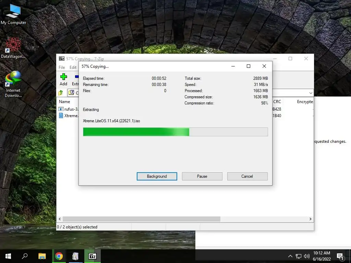Open taskbar search
351x263 pixels.
[25, 256]
